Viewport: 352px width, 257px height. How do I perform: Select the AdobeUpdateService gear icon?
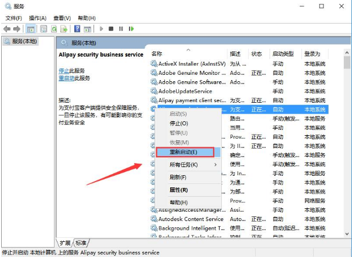click(x=154, y=91)
